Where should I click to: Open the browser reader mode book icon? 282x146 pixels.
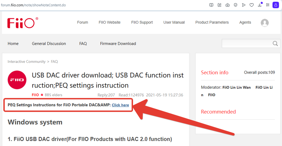click(211, 5)
